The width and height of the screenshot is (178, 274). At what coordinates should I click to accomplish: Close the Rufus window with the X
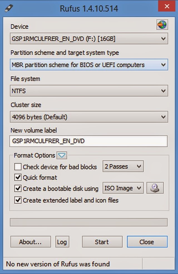pos(167,6)
